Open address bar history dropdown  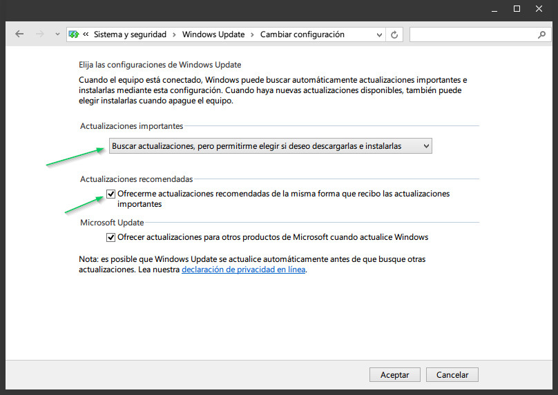coord(379,34)
